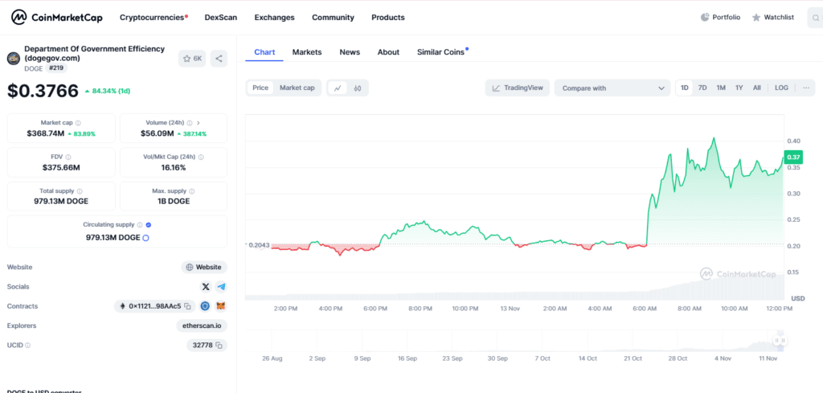Switch to the Similar Coins tab
Viewport: 823px width, 393px height.
(x=442, y=52)
